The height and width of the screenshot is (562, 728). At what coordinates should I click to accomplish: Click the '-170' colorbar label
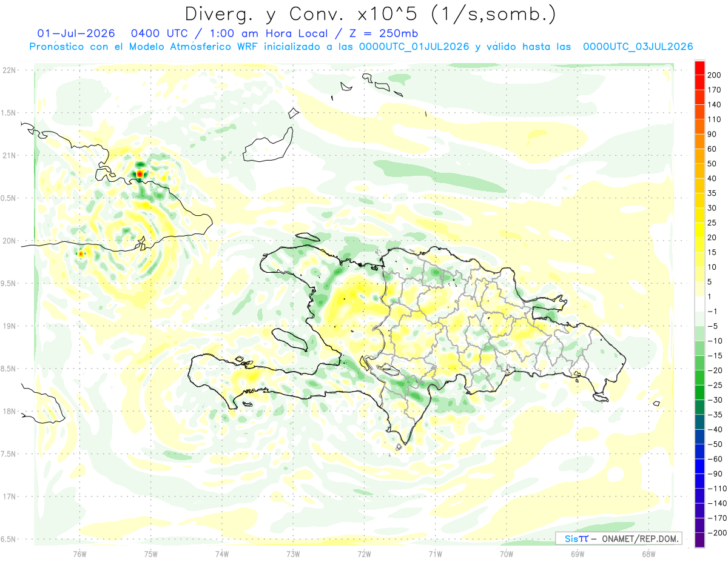[x=718, y=518]
